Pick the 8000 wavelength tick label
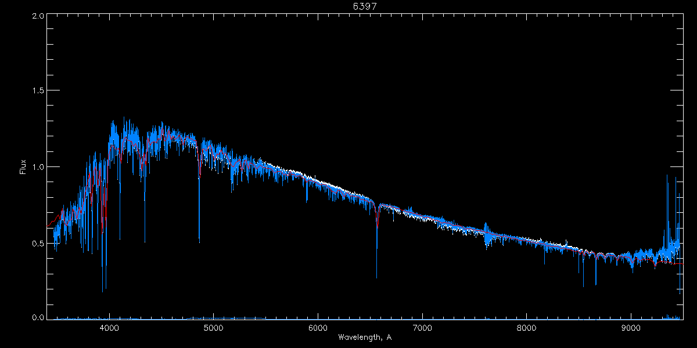This screenshot has width=697, height=348. tap(527, 327)
